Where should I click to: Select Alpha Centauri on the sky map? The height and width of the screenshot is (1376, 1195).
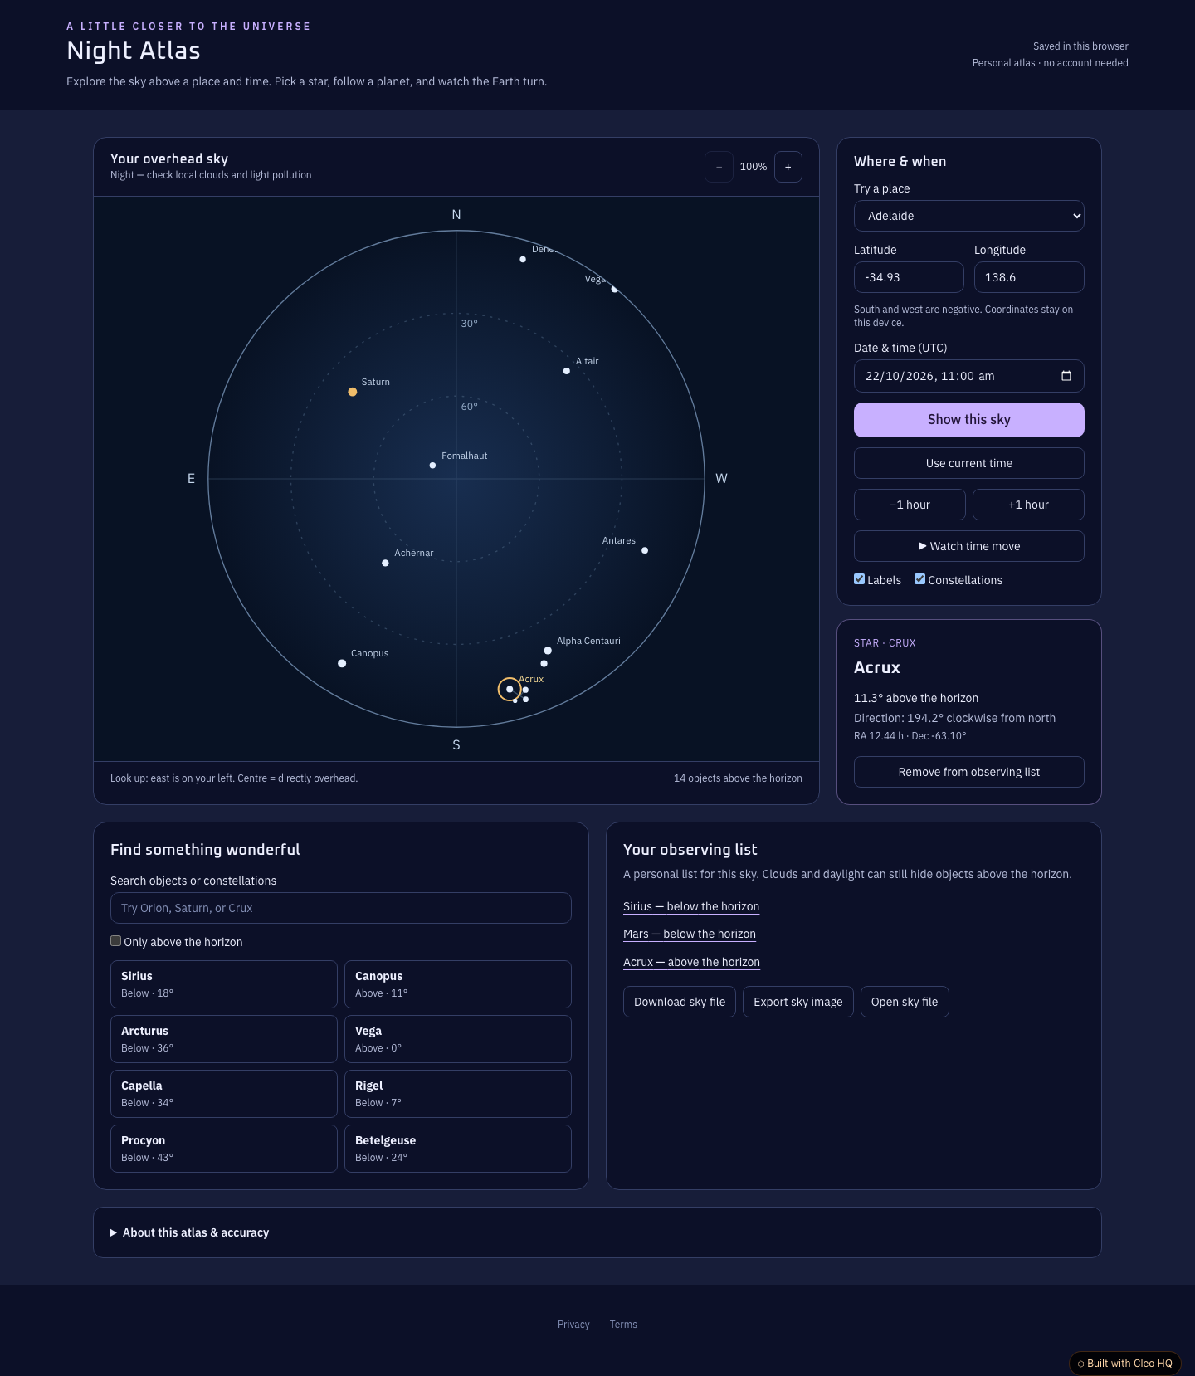tap(548, 651)
